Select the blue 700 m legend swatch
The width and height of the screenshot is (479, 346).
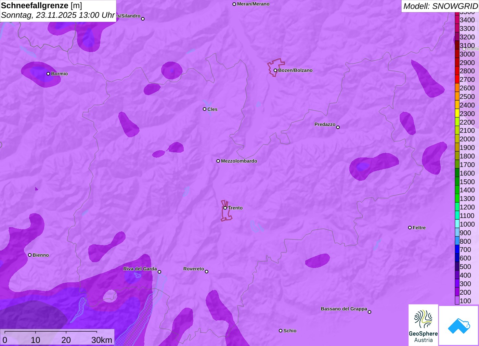[457, 249]
